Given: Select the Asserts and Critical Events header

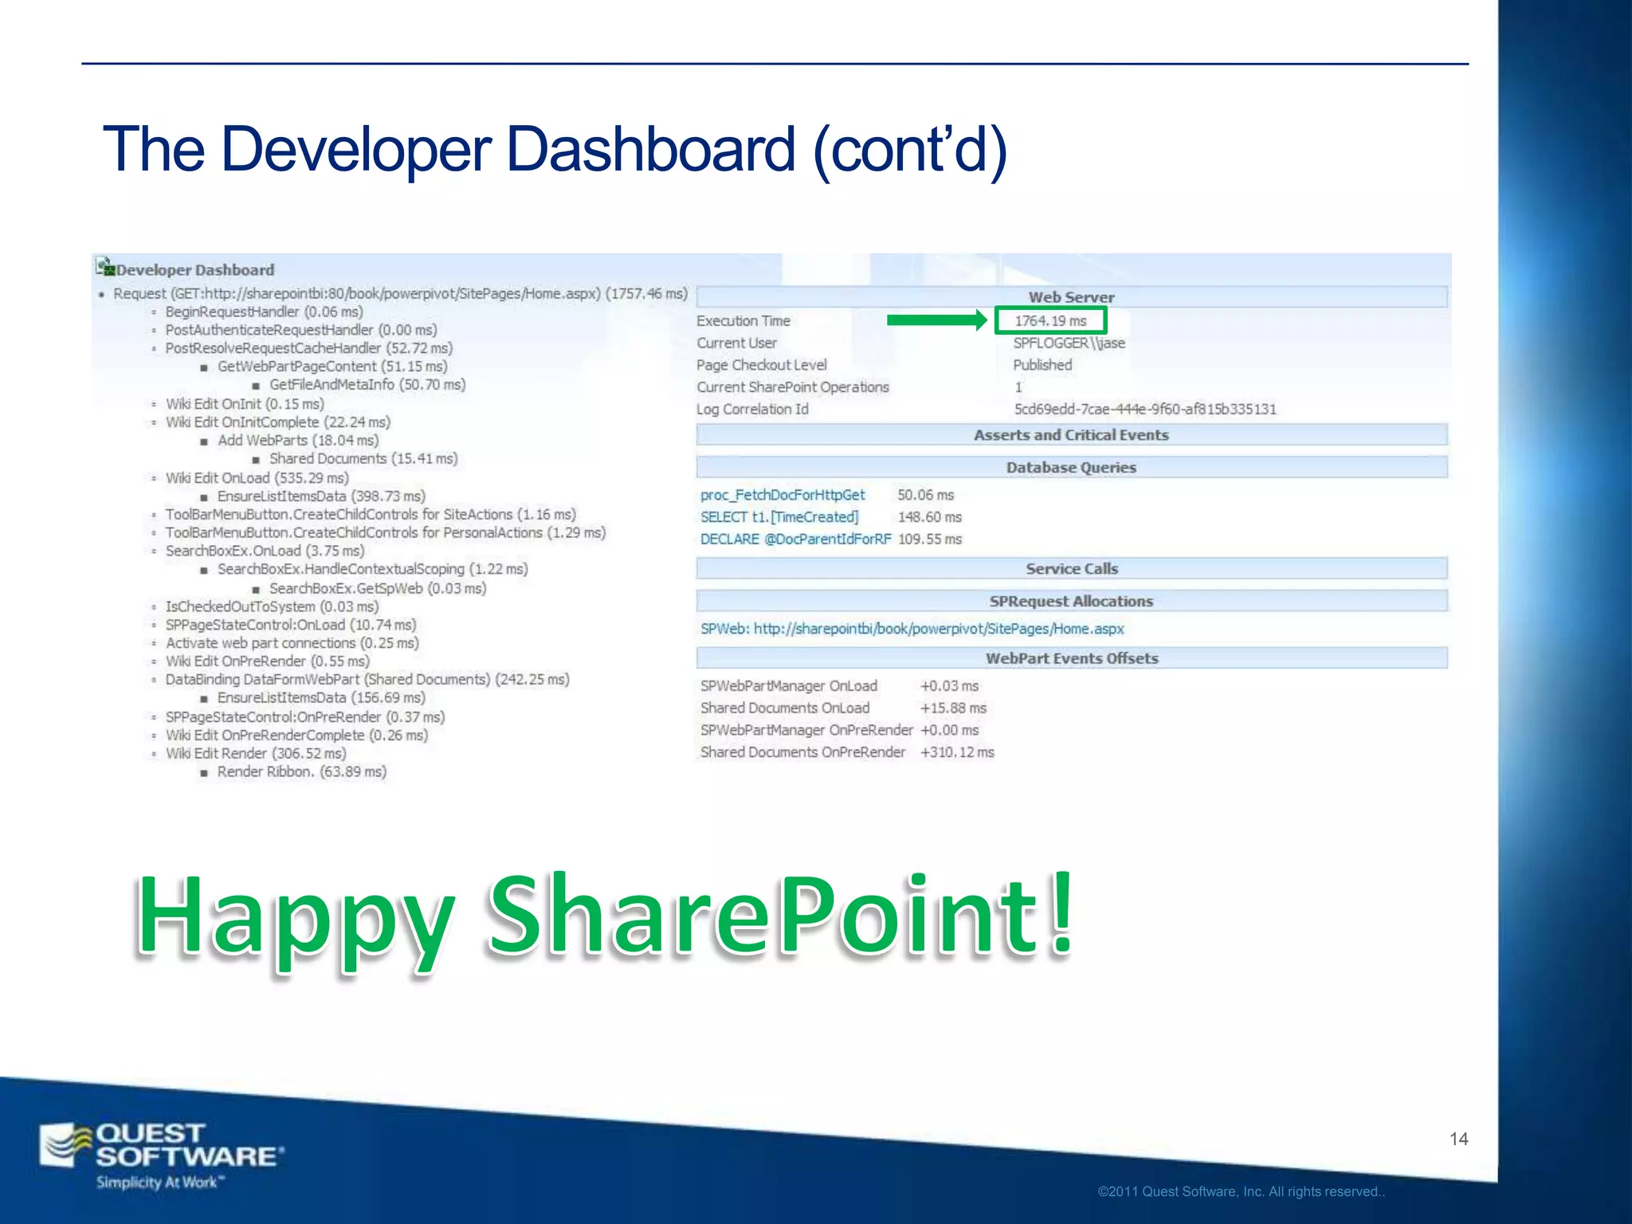Looking at the screenshot, I should pos(1072,435).
